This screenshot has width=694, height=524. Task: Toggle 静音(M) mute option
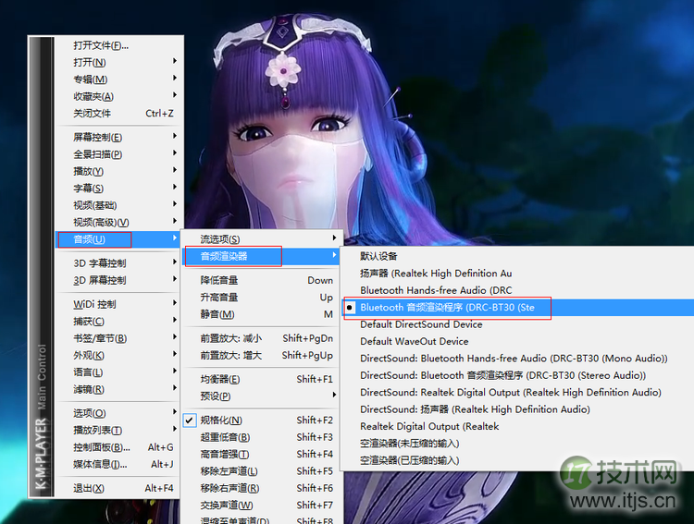[261, 314]
